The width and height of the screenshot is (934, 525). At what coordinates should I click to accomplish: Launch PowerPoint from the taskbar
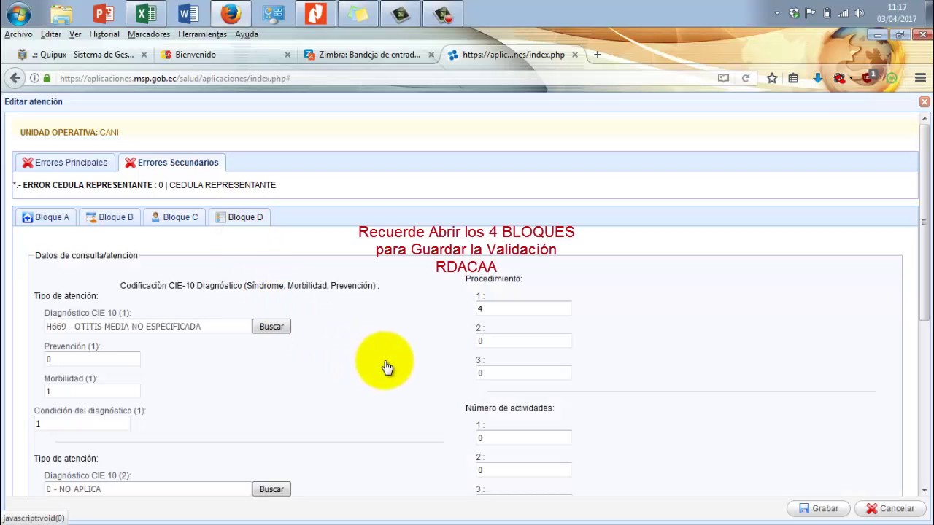click(104, 13)
